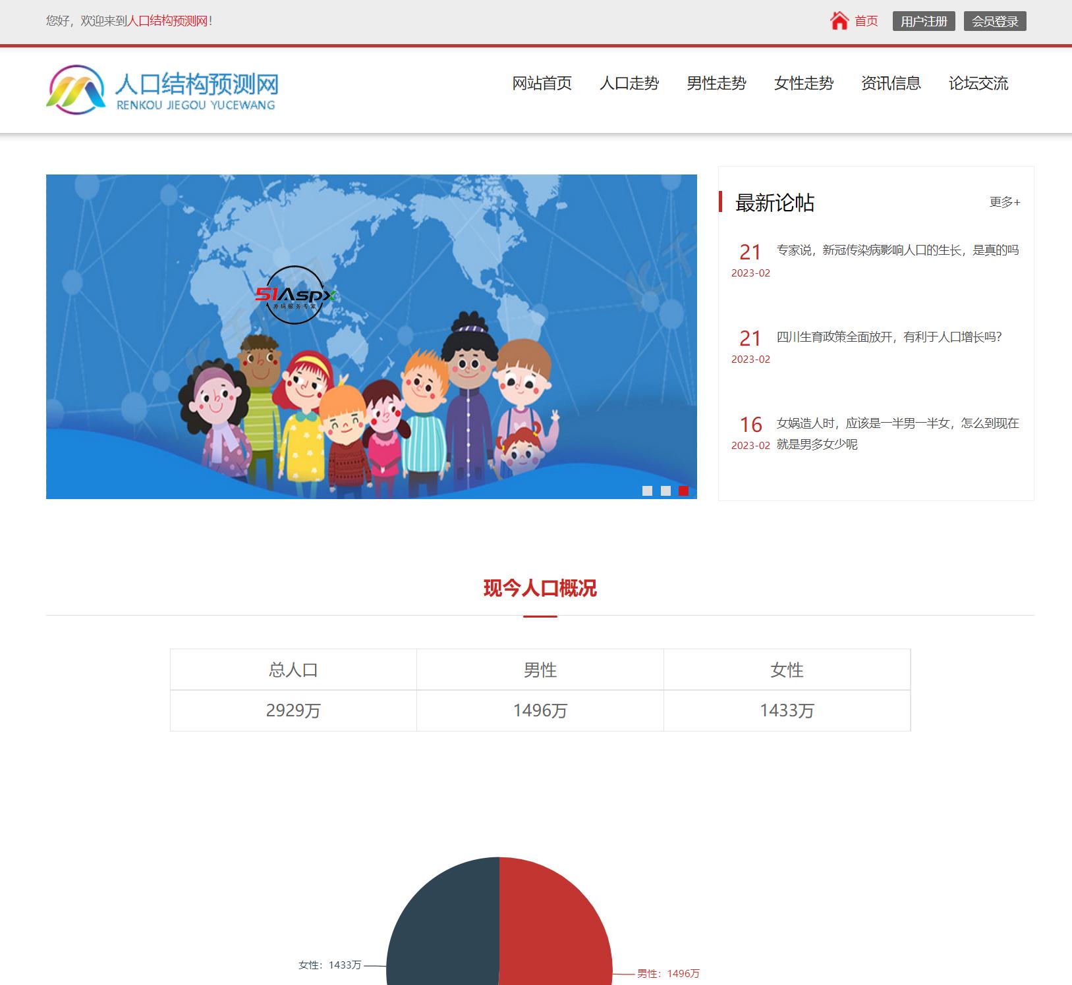Click the 人口结构预测网 logo title text

tap(197, 84)
